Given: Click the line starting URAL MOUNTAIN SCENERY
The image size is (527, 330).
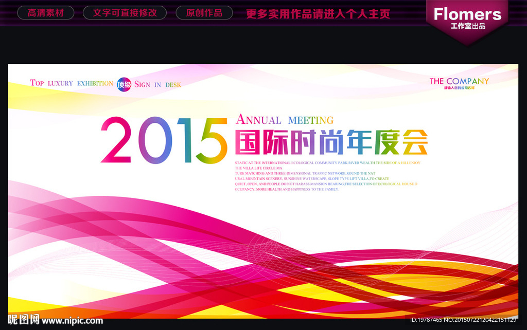Looking at the screenshot, I should click(x=312, y=178).
